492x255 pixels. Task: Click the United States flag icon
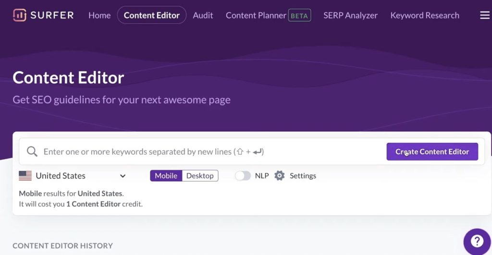click(25, 175)
